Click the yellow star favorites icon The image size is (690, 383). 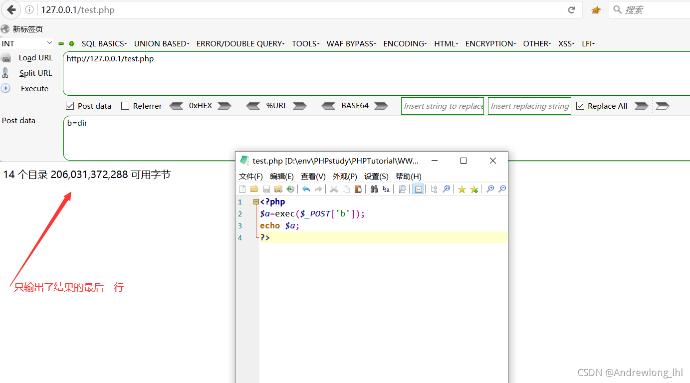[462, 189]
